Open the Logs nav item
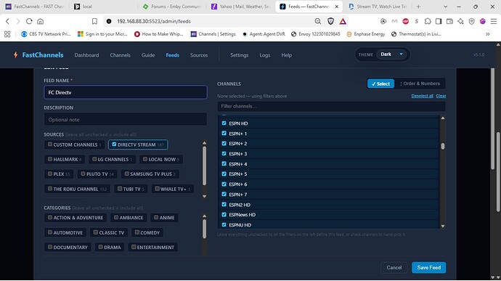 point(264,55)
